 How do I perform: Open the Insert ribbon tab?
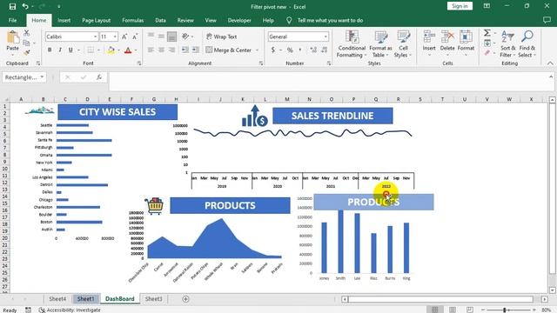64,20
